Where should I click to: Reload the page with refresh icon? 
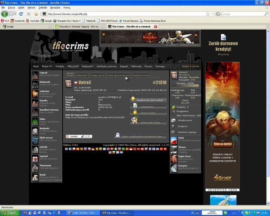21,14
